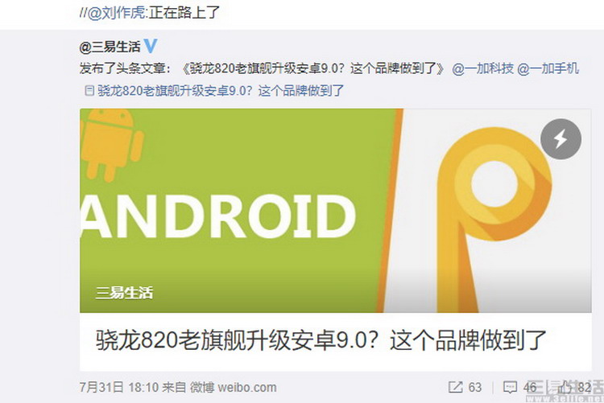Click the comment bubble icon
The width and height of the screenshot is (604, 403).
coord(510,387)
